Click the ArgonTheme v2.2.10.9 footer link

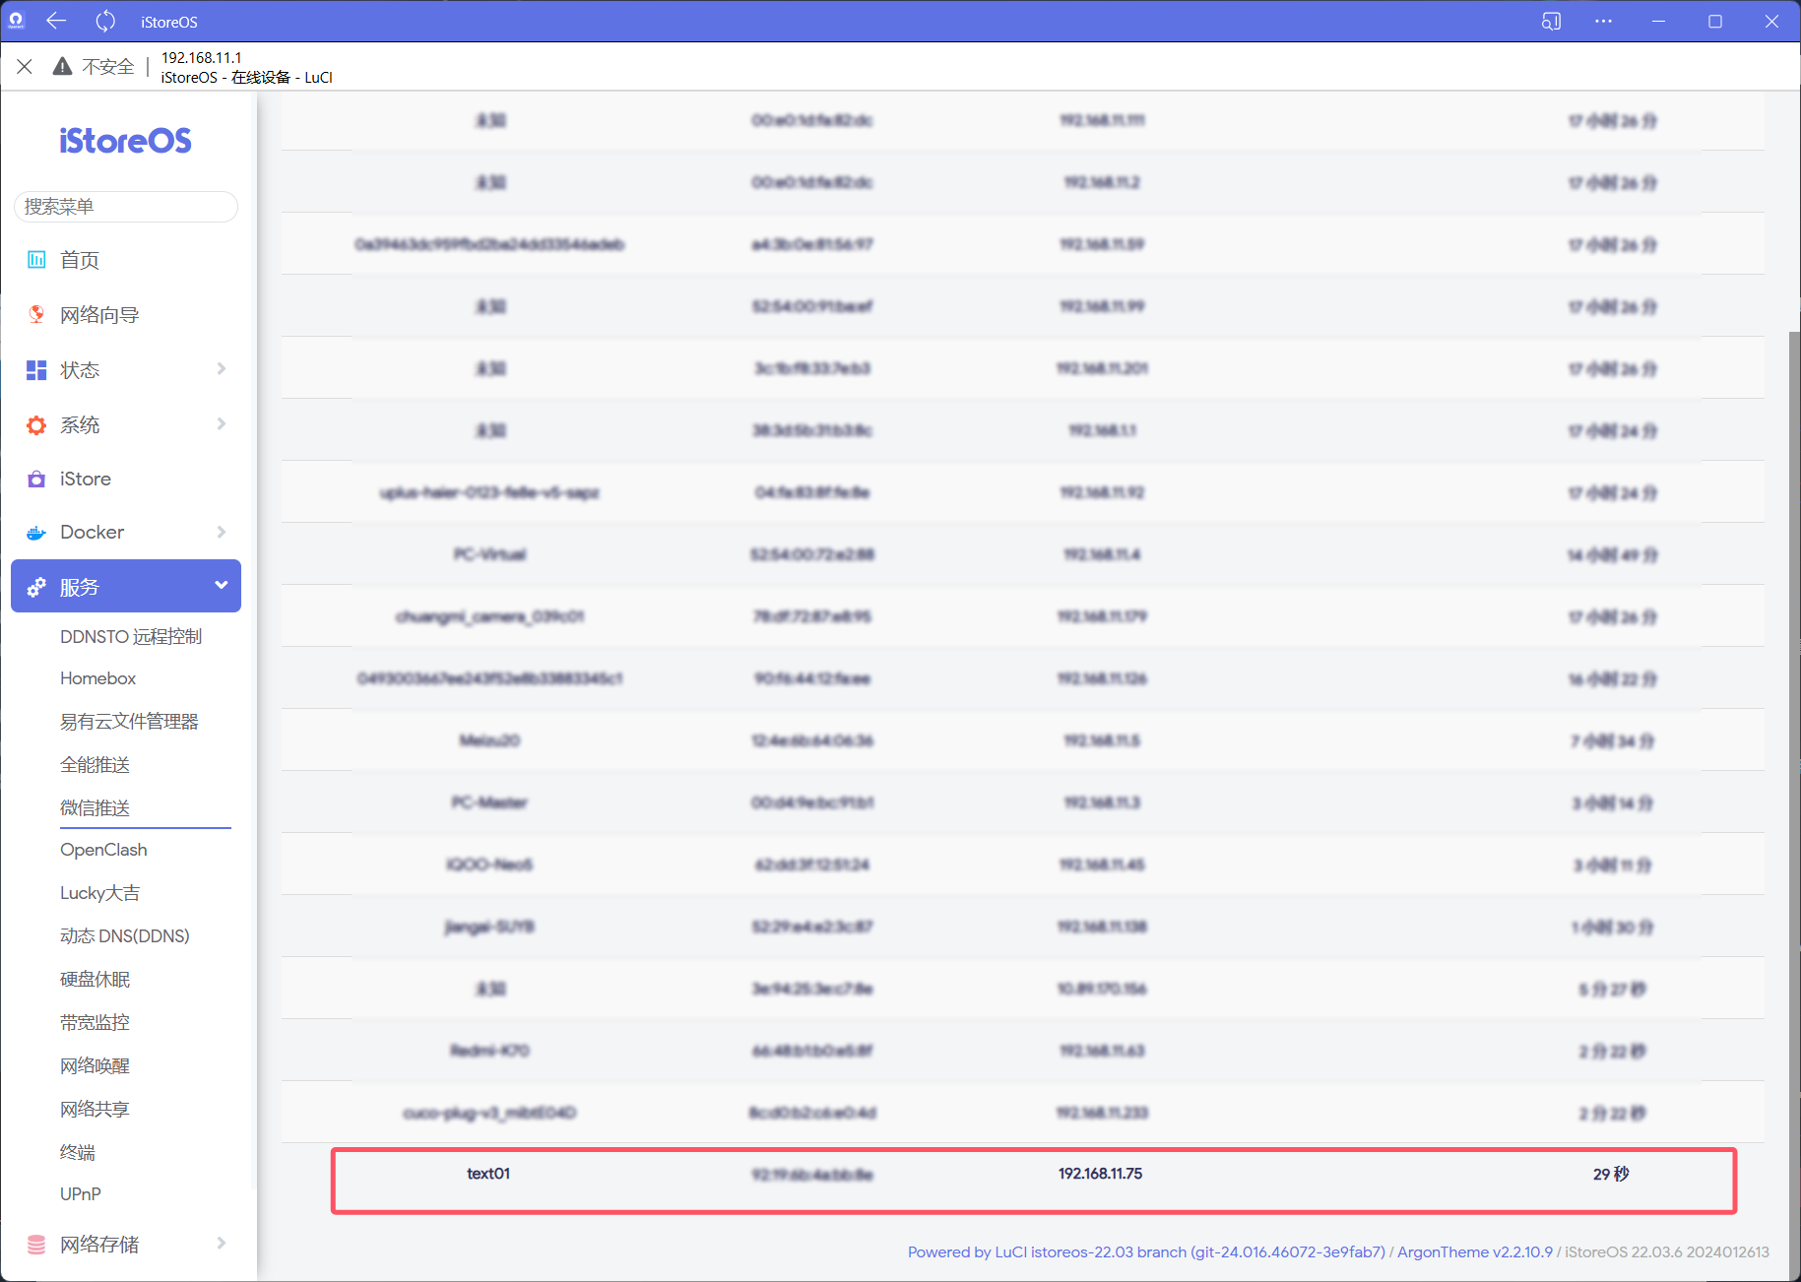(1474, 1252)
